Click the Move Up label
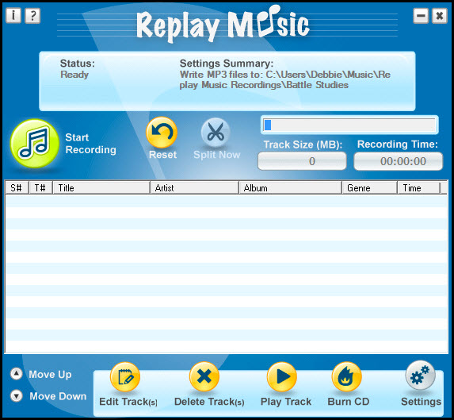 [50, 375]
